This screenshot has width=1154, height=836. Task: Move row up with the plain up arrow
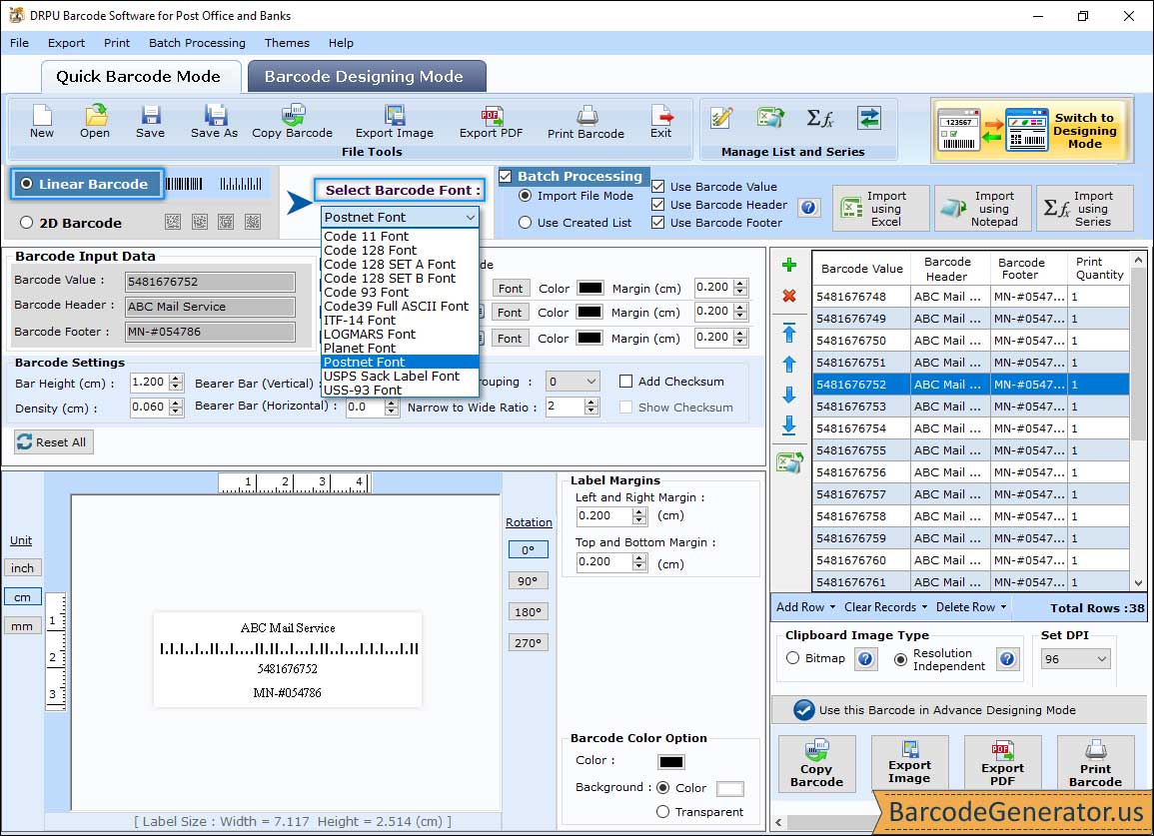(789, 364)
